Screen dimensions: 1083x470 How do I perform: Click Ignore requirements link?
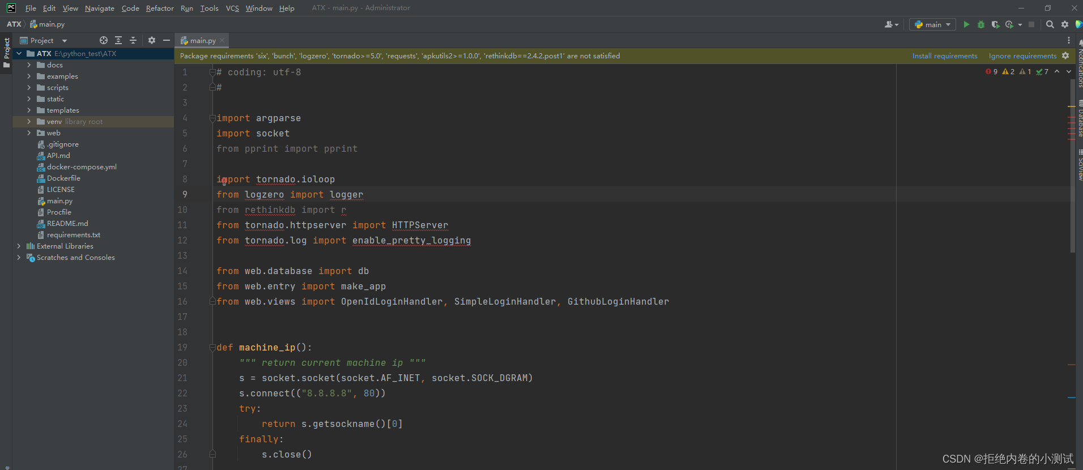[1022, 55]
